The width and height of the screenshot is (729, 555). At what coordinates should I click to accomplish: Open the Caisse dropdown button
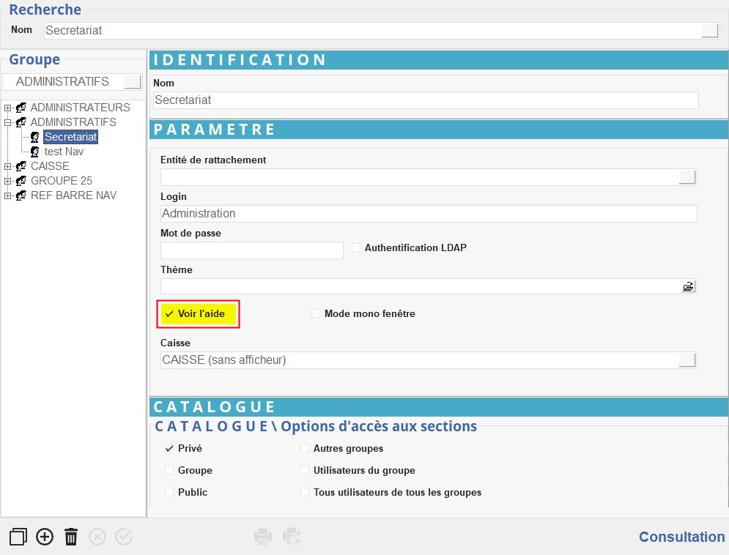coord(687,360)
